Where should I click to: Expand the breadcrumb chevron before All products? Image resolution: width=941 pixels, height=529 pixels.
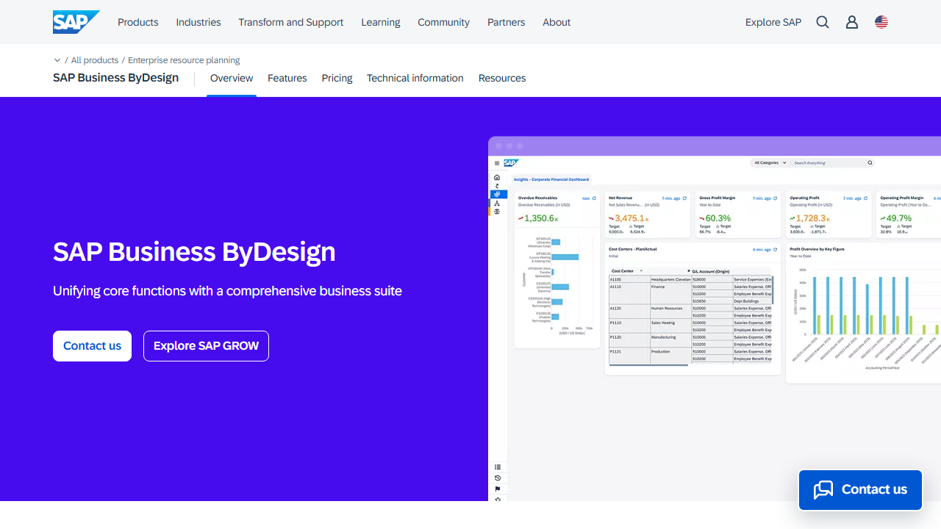(57, 60)
